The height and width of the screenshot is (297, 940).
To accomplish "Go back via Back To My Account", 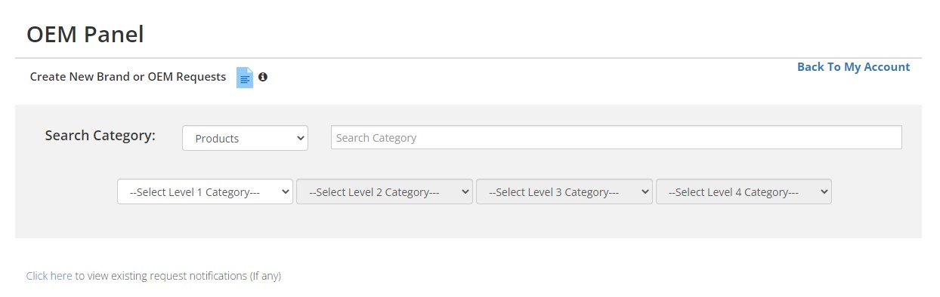I will (853, 67).
